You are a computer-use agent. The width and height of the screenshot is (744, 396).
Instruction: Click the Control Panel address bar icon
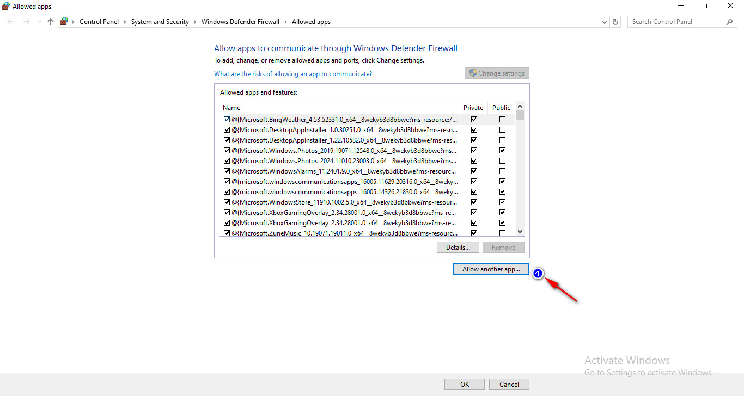[64, 22]
